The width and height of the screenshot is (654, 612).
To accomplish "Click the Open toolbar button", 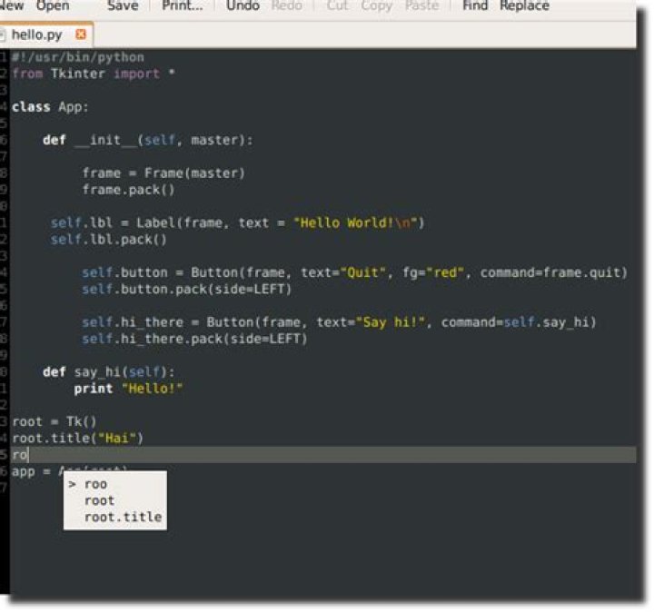I will click(53, 5).
